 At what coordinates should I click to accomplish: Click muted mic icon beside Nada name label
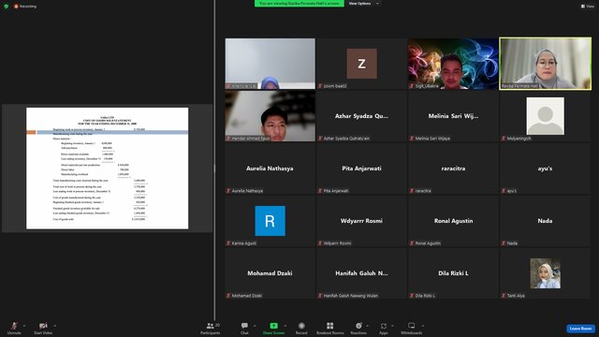coord(504,243)
